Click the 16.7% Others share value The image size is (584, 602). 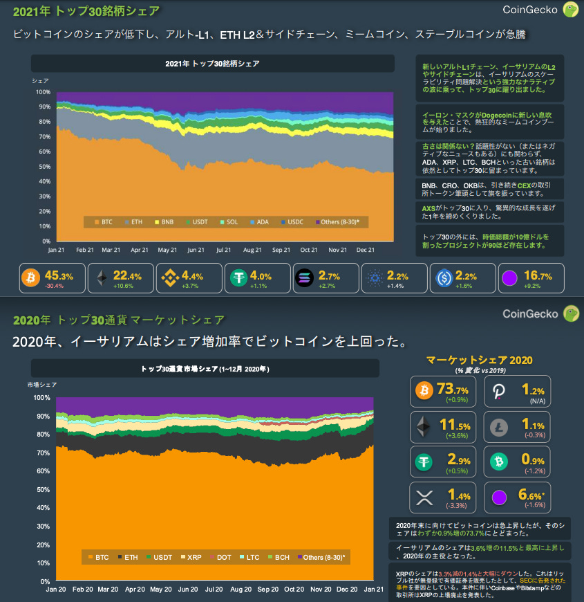538,275
